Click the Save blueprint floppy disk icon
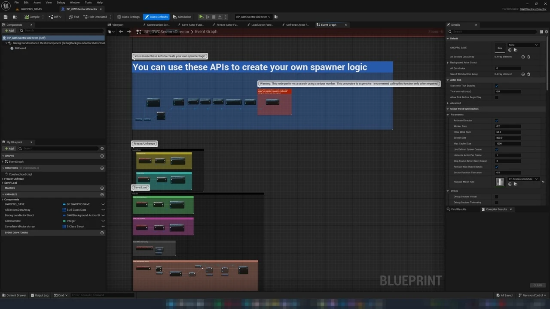The height and width of the screenshot is (309, 550). tap(6, 17)
